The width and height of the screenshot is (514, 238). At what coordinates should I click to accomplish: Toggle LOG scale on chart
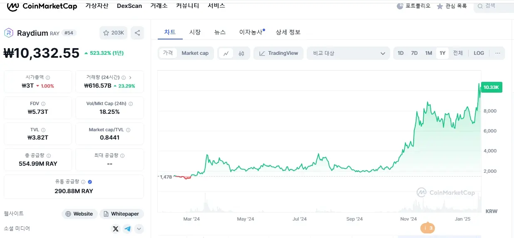pos(479,53)
